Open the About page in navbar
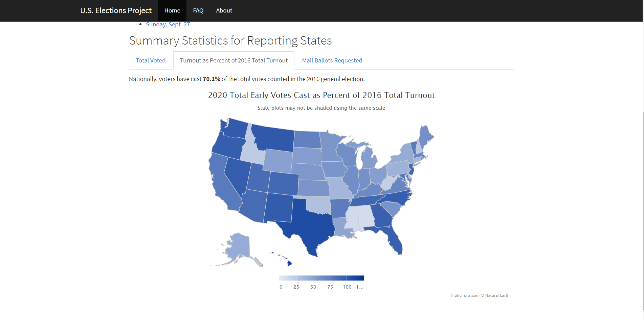Screen dimensions: 644x320 click(224, 10)
